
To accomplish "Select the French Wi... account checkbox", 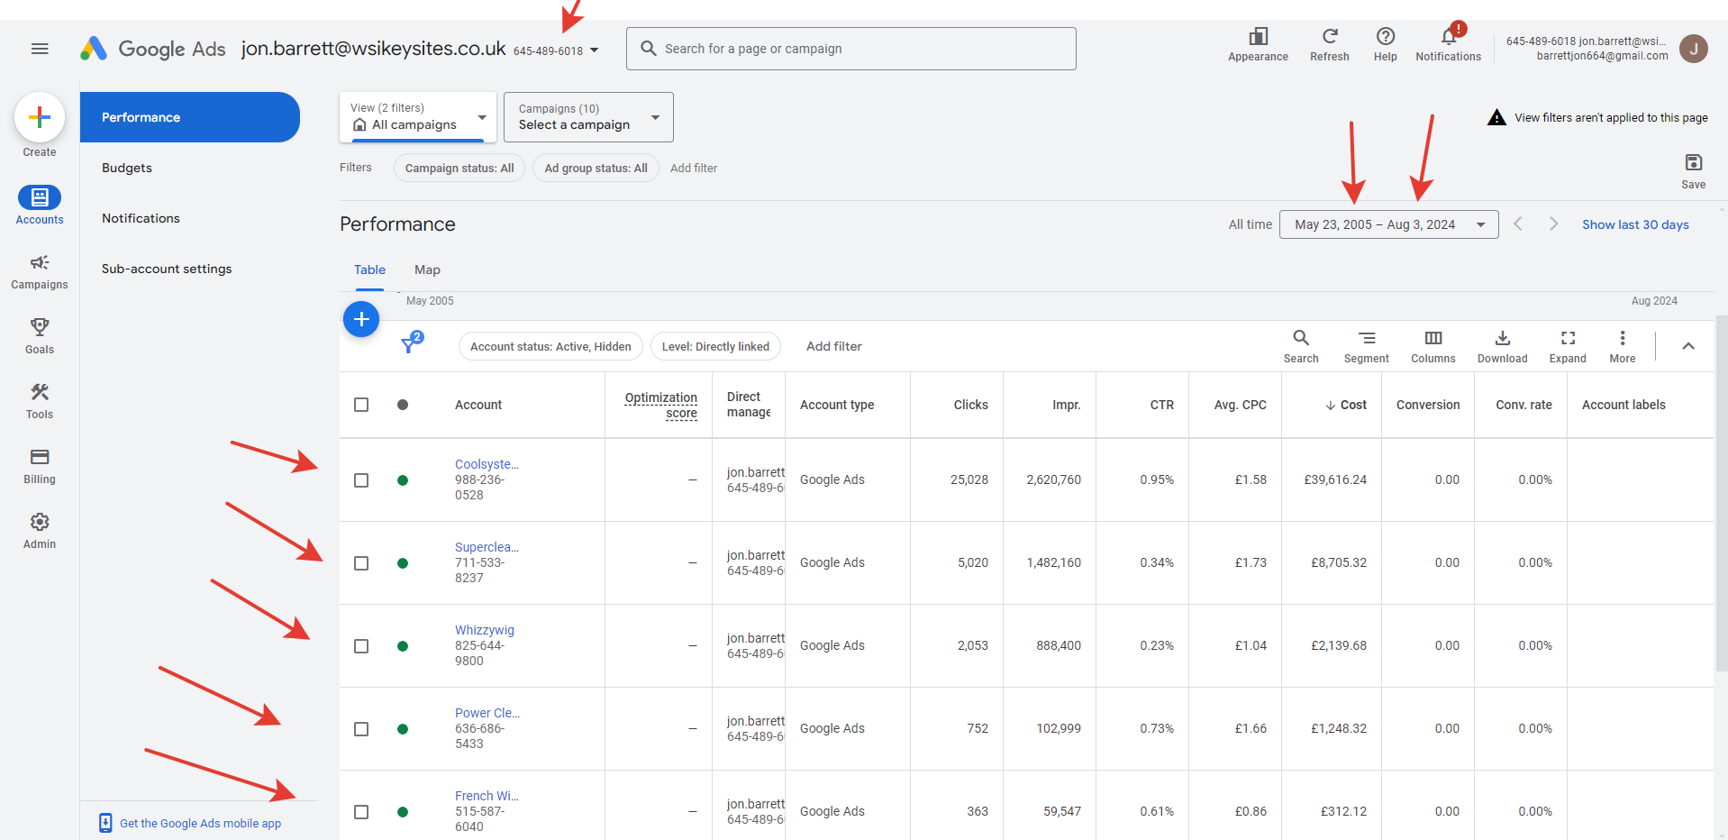I will coord(361,812).
